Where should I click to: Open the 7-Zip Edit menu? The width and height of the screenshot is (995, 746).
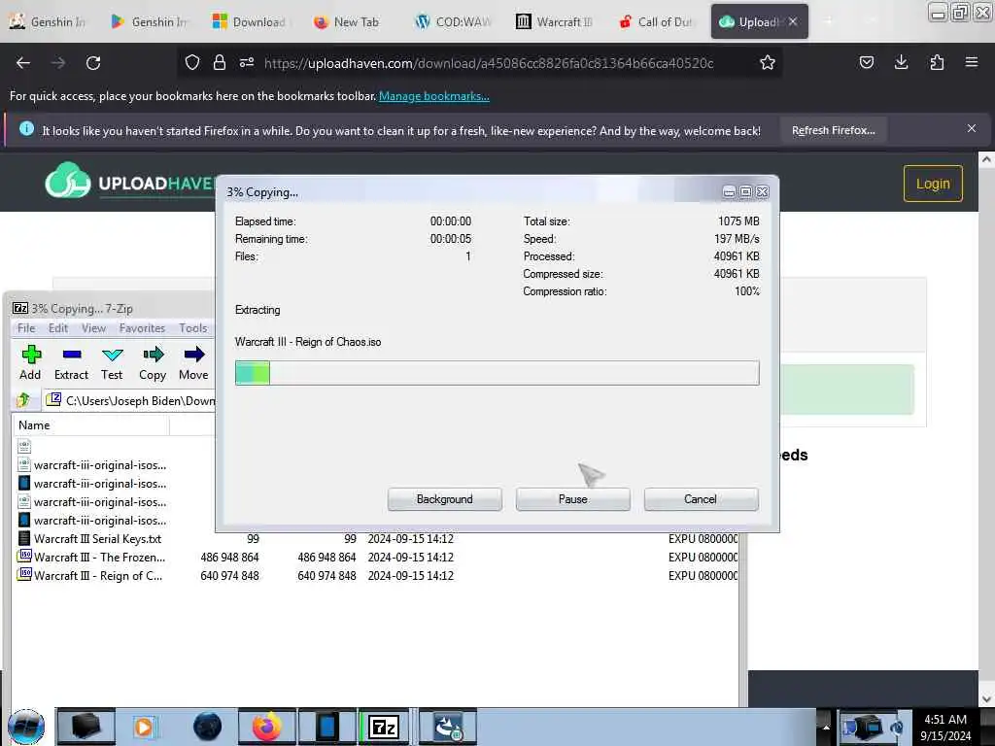click(57, 328)
